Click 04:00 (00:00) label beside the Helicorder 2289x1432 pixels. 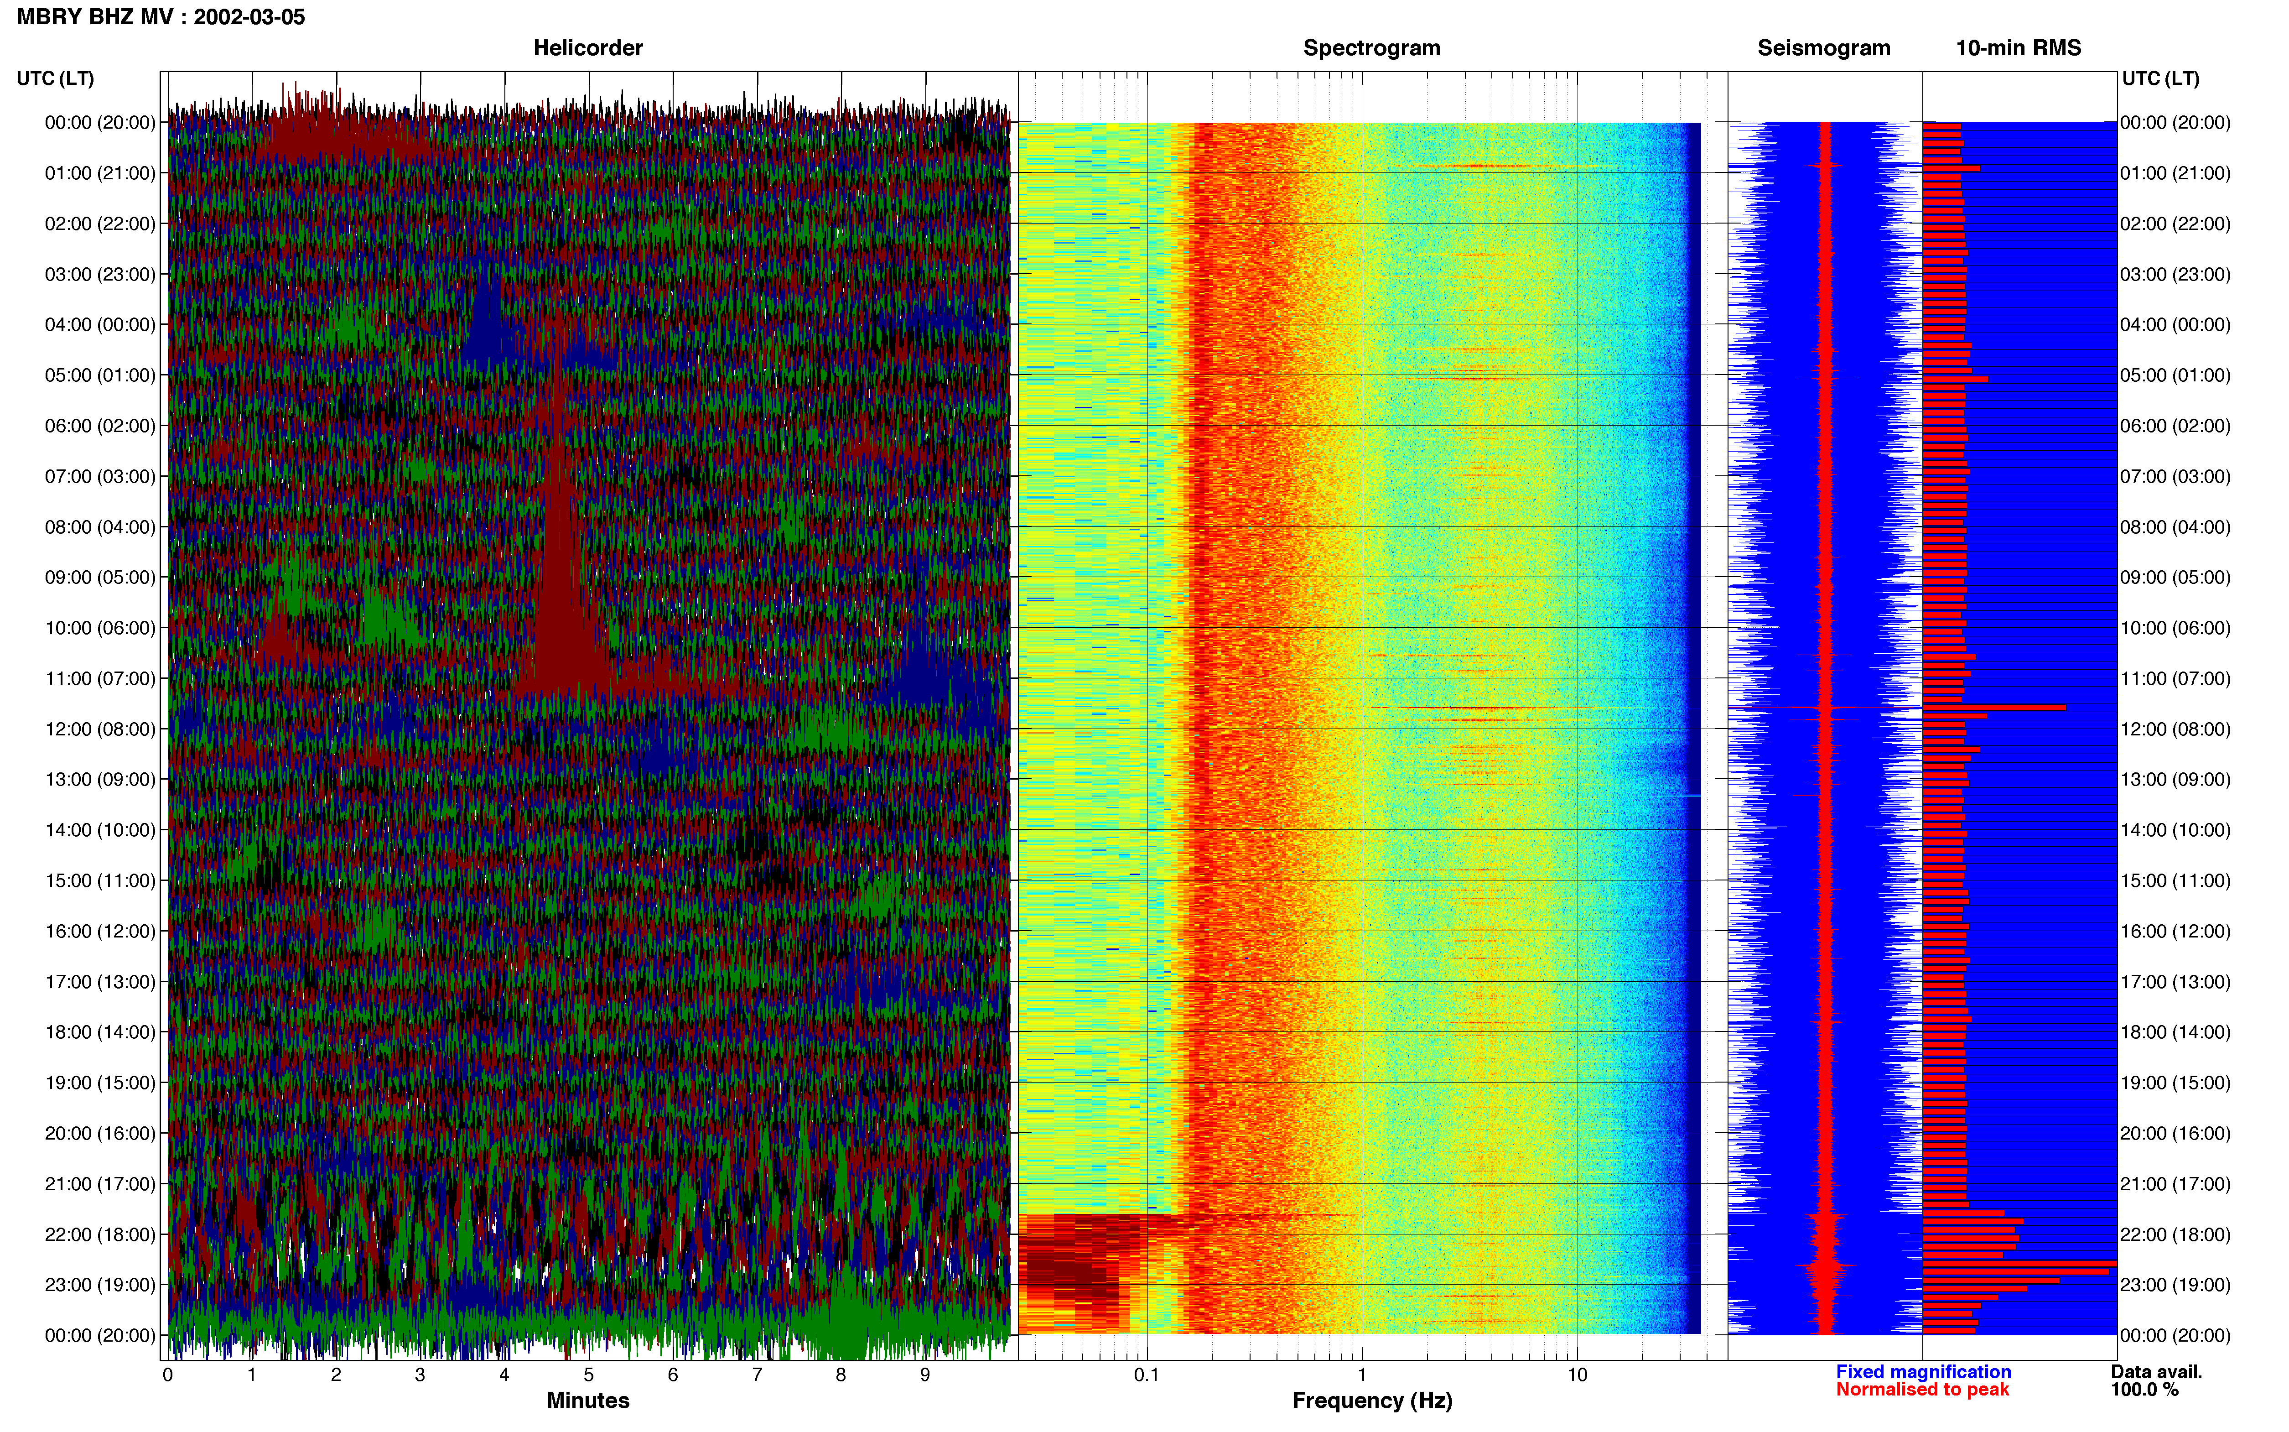pos(100,325)
